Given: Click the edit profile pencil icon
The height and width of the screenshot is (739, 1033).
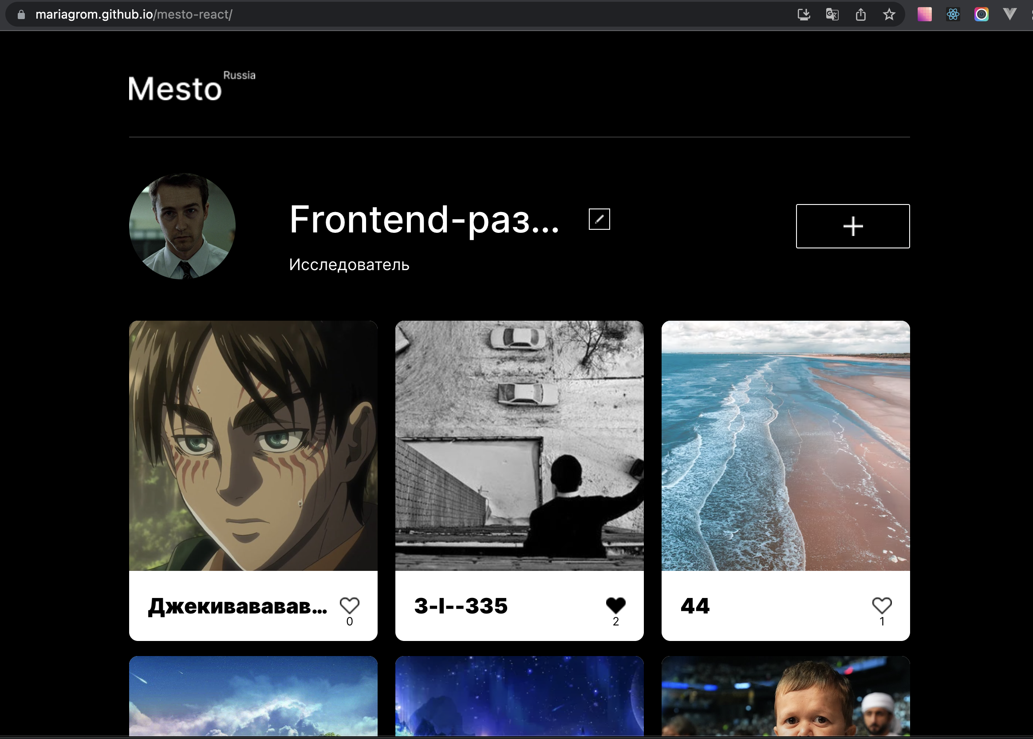Looking at the screenshot, I should (x=599, y=219).
